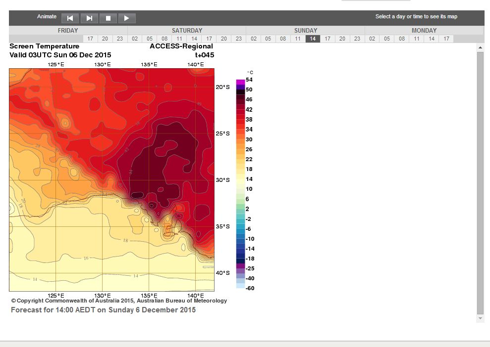Screen dimensions: 490x347
Task: Stop the map animation
Action: (108, 18)
